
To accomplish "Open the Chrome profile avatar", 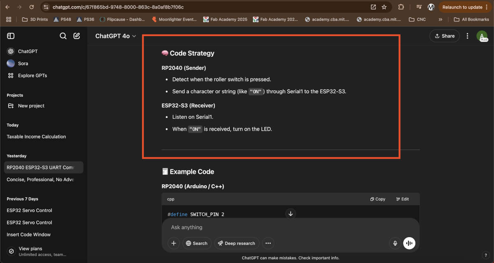I will tap(431, 7).
